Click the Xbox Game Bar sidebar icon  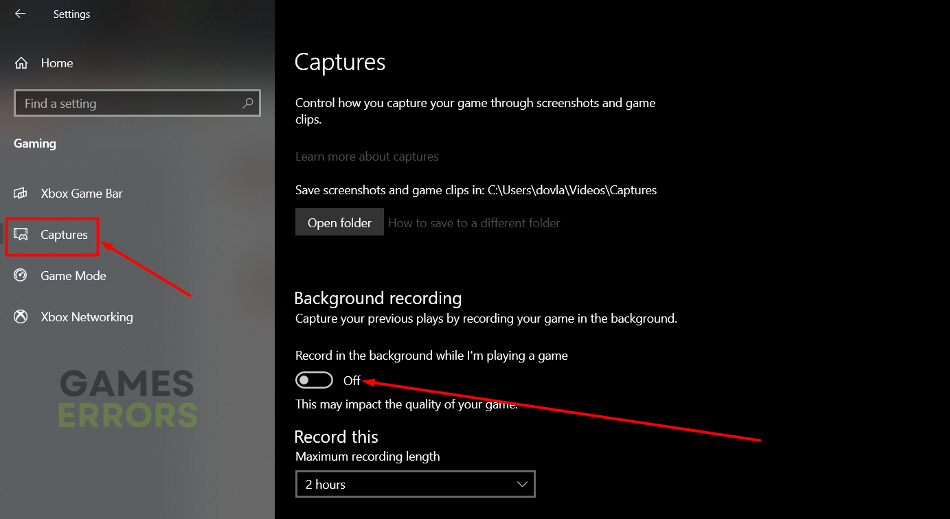click(21, 194)
